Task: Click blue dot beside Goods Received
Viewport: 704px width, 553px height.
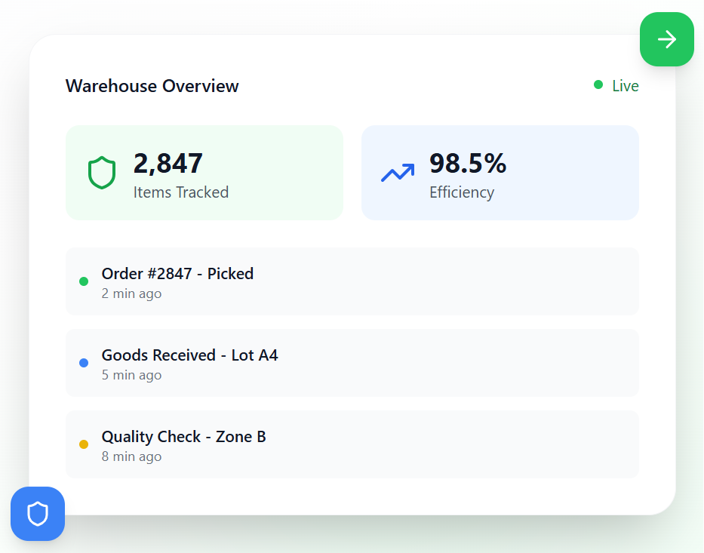Action: pyautogui.click(x=84, y=363)
